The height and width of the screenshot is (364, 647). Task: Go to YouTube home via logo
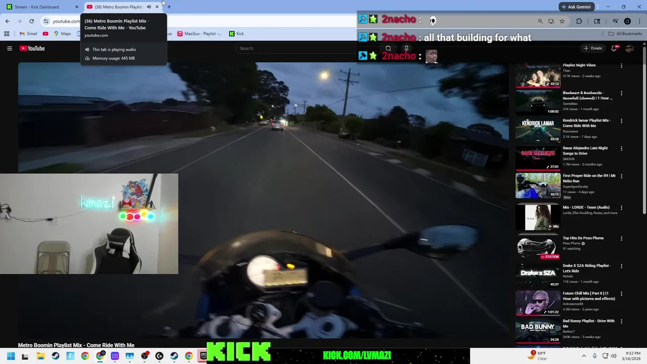[x=32, y=49]
